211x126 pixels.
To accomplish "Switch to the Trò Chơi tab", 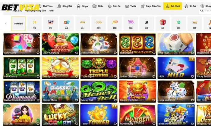I will click(x=172, y=6).
